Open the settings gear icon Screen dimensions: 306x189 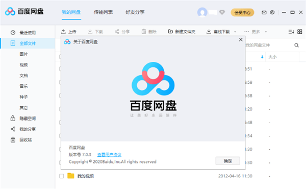[x=272, y=12]
